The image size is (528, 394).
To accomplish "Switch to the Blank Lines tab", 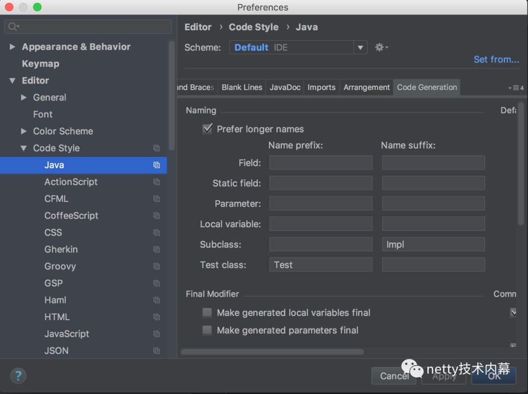I will pyautogui.click(x=242, y=87).
